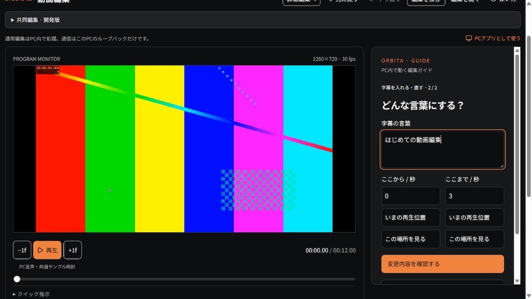Click the playback seek slider handle
Image resolution: width=532 pixels, height=299 pixels.
pos(17,279)
